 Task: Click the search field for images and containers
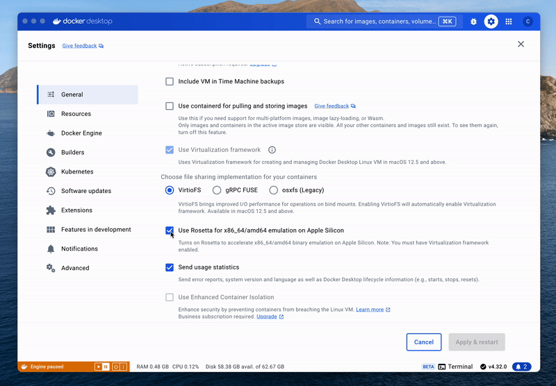click(384, 22)
